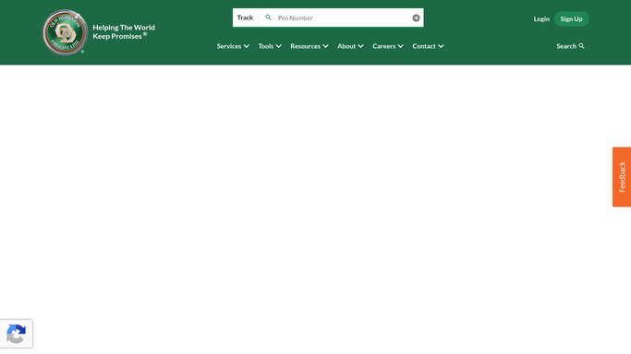The height and width of the screenshot is (354, 631).
Task: Expand the Tools chevron
Action: tap(278, 46)
